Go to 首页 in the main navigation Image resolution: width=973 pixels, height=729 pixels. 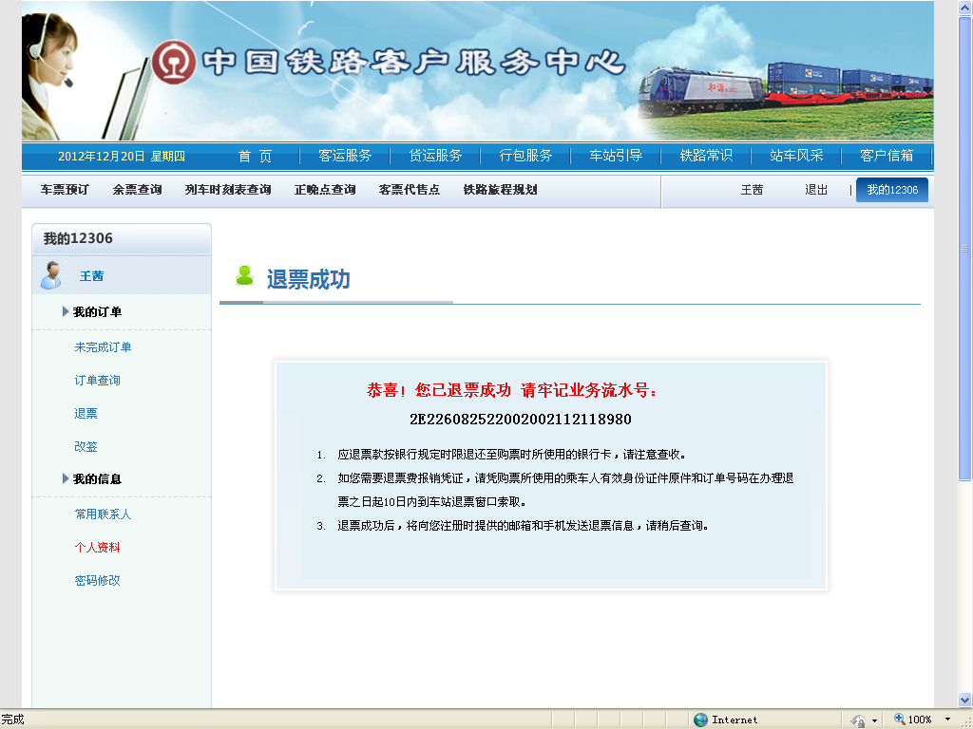[255, 157]
